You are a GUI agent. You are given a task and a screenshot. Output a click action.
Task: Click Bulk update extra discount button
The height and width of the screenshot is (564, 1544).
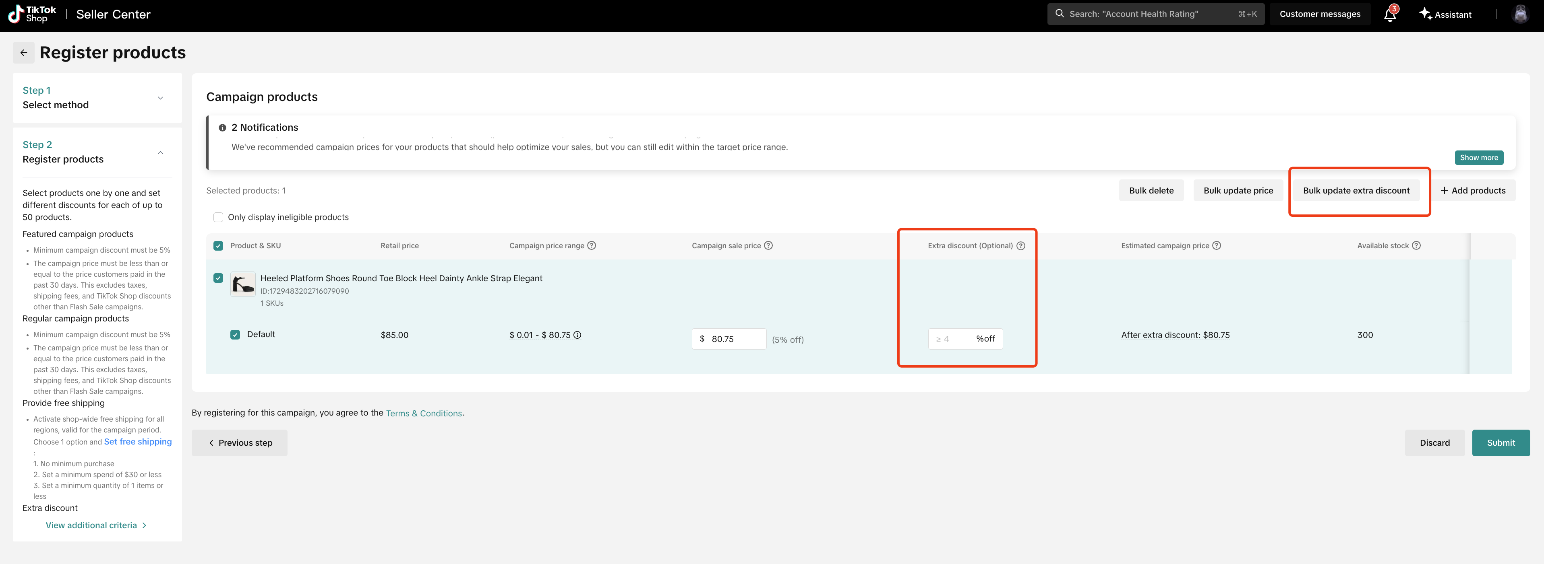coord(1356,190)
